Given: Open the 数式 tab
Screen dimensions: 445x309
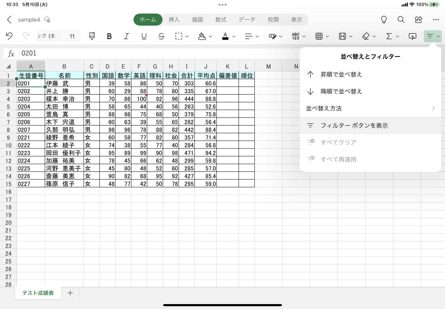Looking at the screenshot, I should pyautogui.click(x=221, y=20).
